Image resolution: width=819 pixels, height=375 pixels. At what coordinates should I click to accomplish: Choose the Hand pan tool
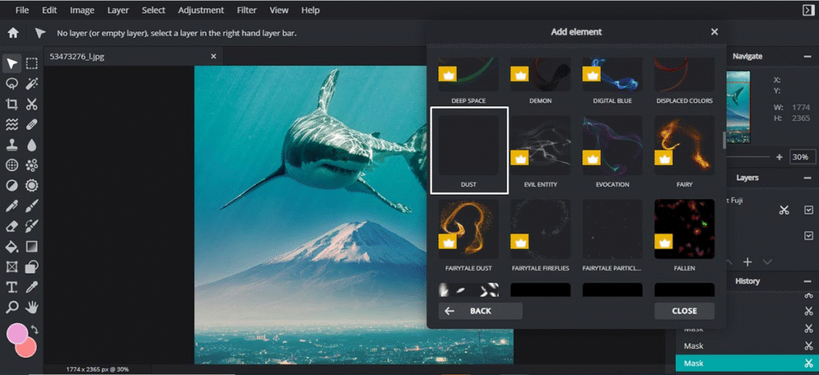(32, 307)
